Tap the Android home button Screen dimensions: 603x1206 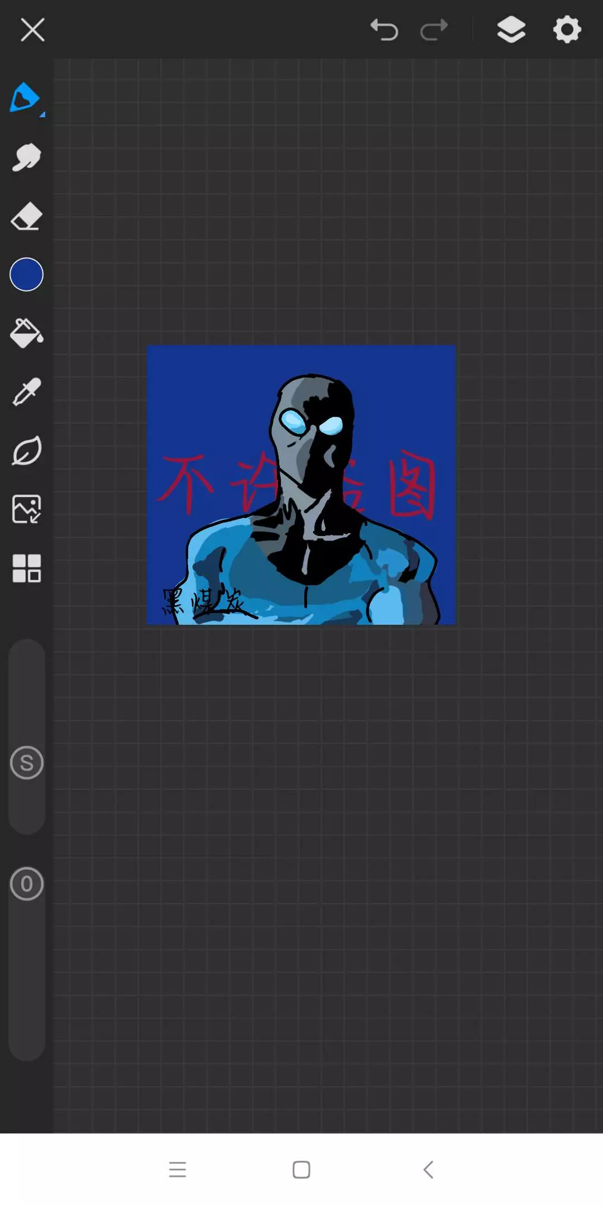(x=301, y=1169)
